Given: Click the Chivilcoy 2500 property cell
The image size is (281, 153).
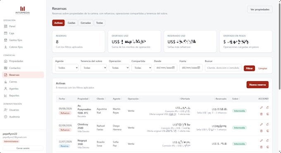Looking at the screenshot, I should (x=83, y=128).
